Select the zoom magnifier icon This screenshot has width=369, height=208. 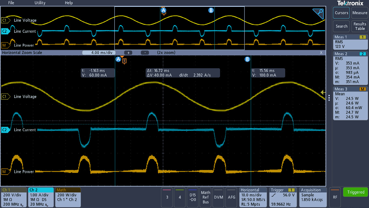point(318,14)
